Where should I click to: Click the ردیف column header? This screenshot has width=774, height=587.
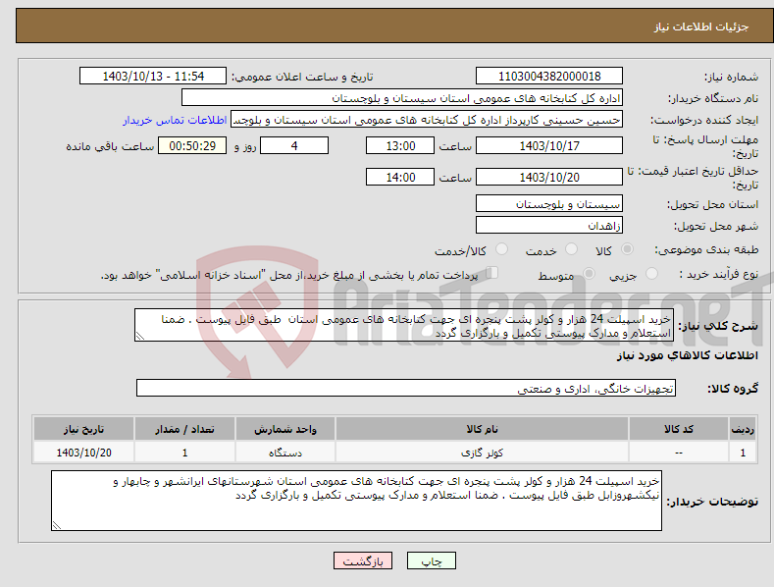coord(743,429)
